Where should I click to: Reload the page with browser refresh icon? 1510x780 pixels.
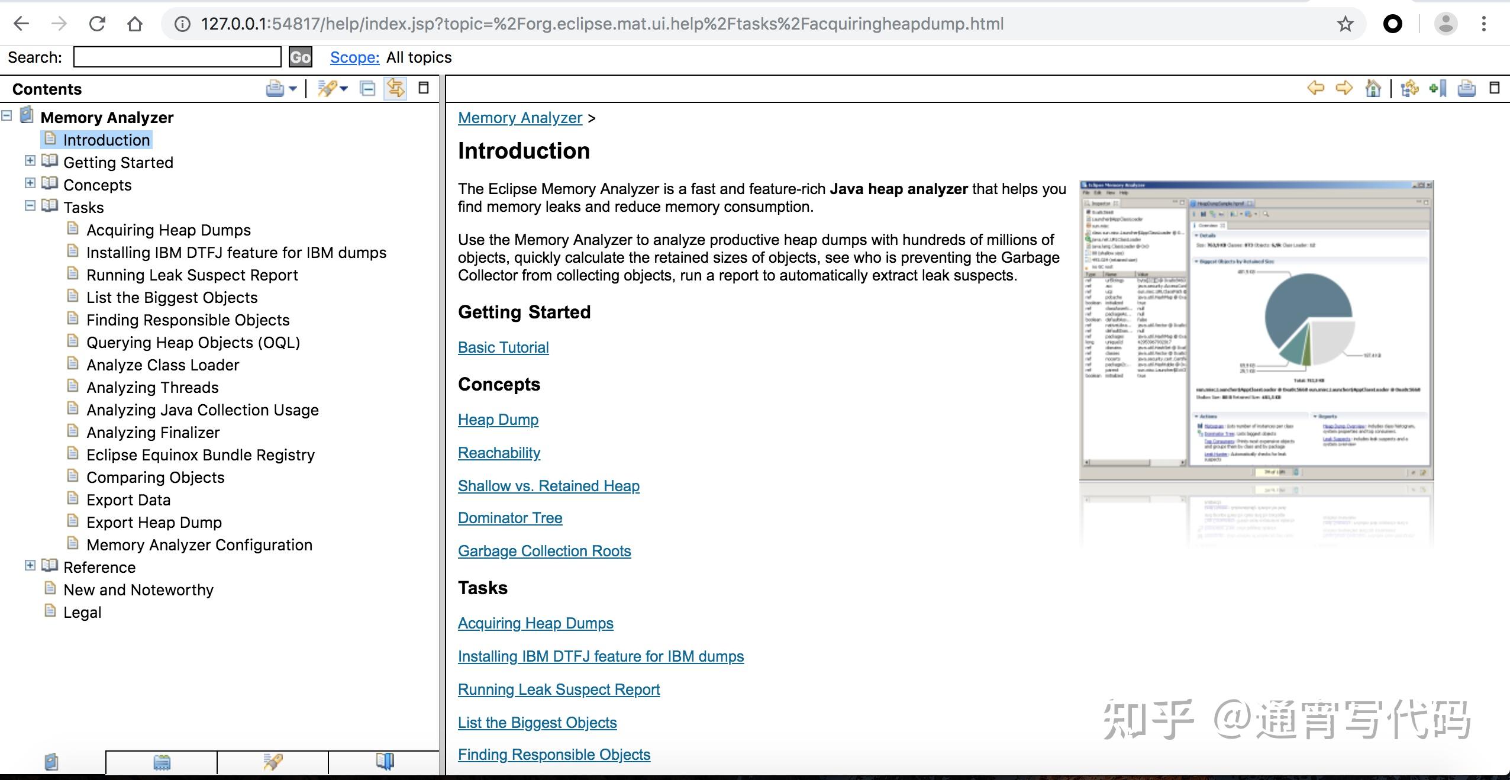(97, 24)
